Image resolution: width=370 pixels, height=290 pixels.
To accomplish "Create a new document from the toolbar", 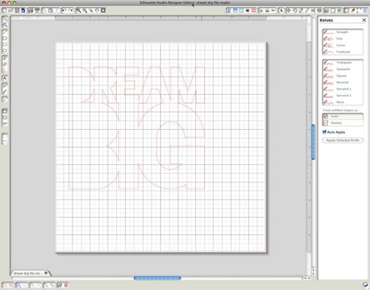I will (5, 10).
